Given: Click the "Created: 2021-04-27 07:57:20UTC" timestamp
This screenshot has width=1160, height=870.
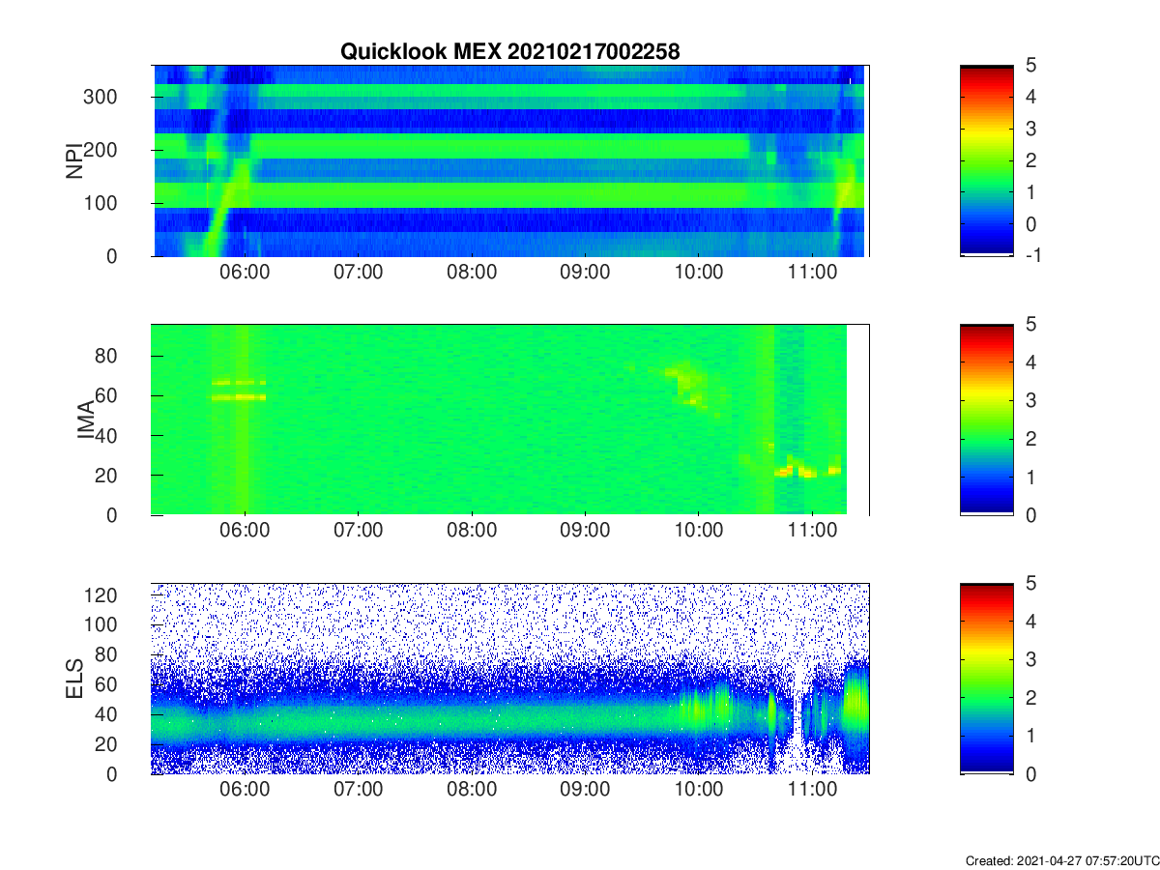Looking at the screenshot, I should pos(1061,860).
